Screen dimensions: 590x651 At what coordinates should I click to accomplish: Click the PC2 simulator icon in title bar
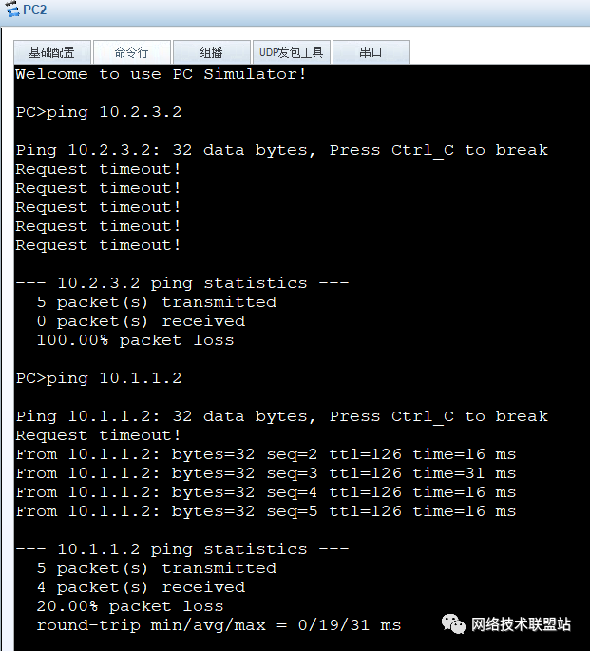coord(11,9)
